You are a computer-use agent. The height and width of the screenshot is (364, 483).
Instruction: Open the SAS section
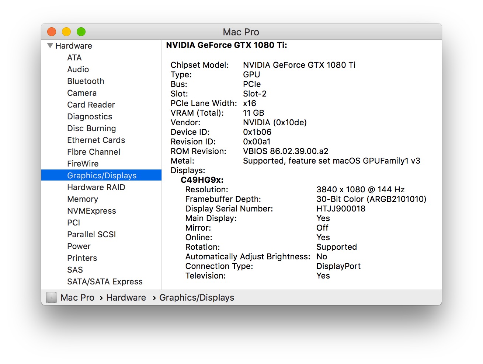(75, 270)
